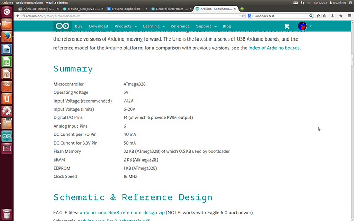
Task: Open the Arduino IDE launcher icon
Action: tap(7, 136)
